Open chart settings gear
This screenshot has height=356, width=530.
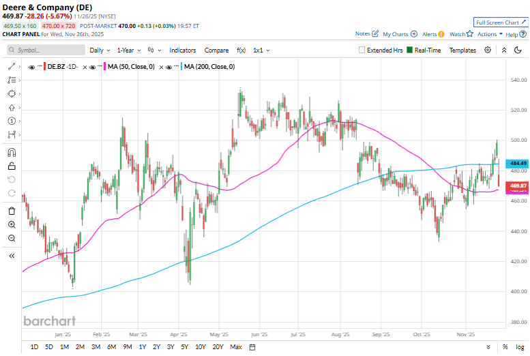488,50
